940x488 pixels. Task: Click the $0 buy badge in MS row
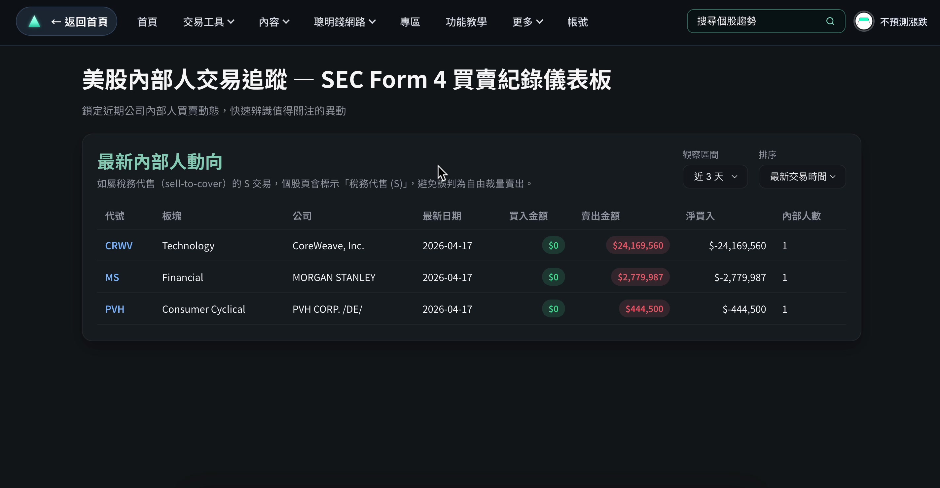tap(553, 277)
